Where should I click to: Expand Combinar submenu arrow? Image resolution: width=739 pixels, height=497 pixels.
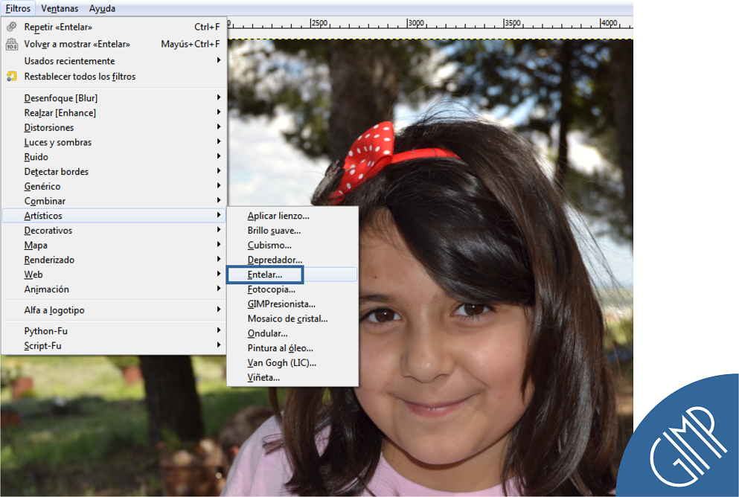219,200
